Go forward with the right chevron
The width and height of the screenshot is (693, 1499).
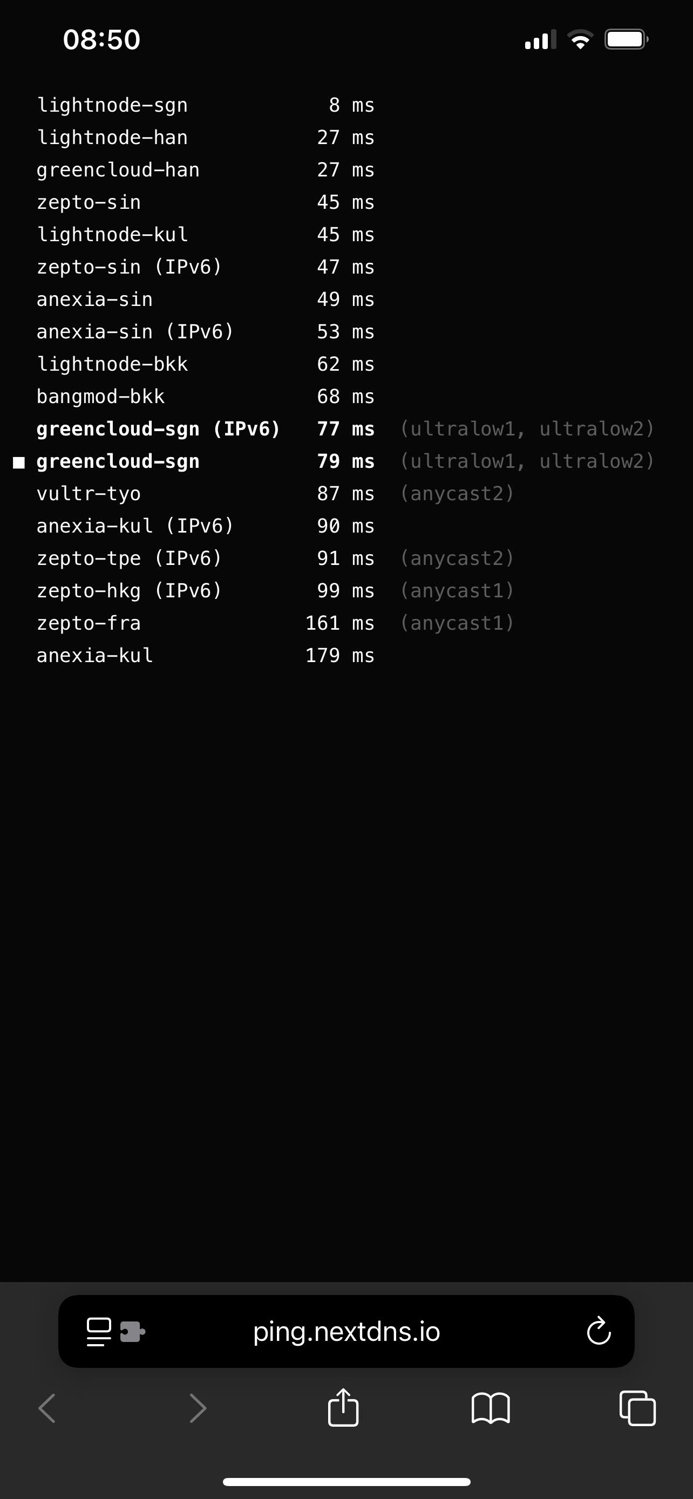pos(198,1408)
